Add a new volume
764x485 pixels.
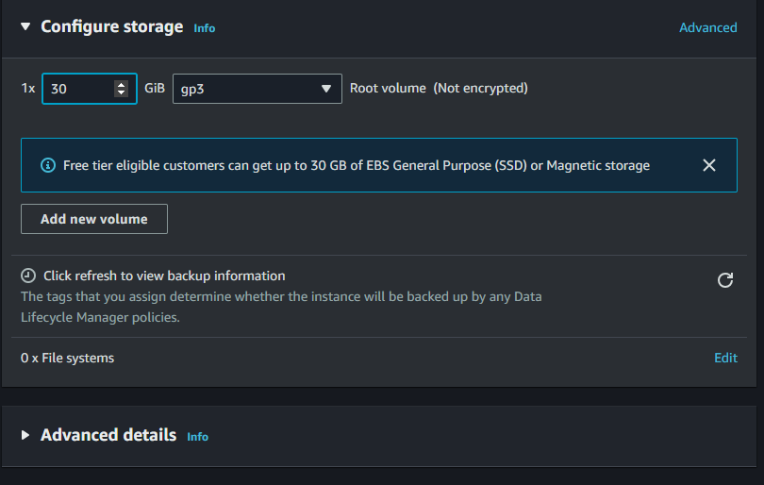tap(94, 219)
